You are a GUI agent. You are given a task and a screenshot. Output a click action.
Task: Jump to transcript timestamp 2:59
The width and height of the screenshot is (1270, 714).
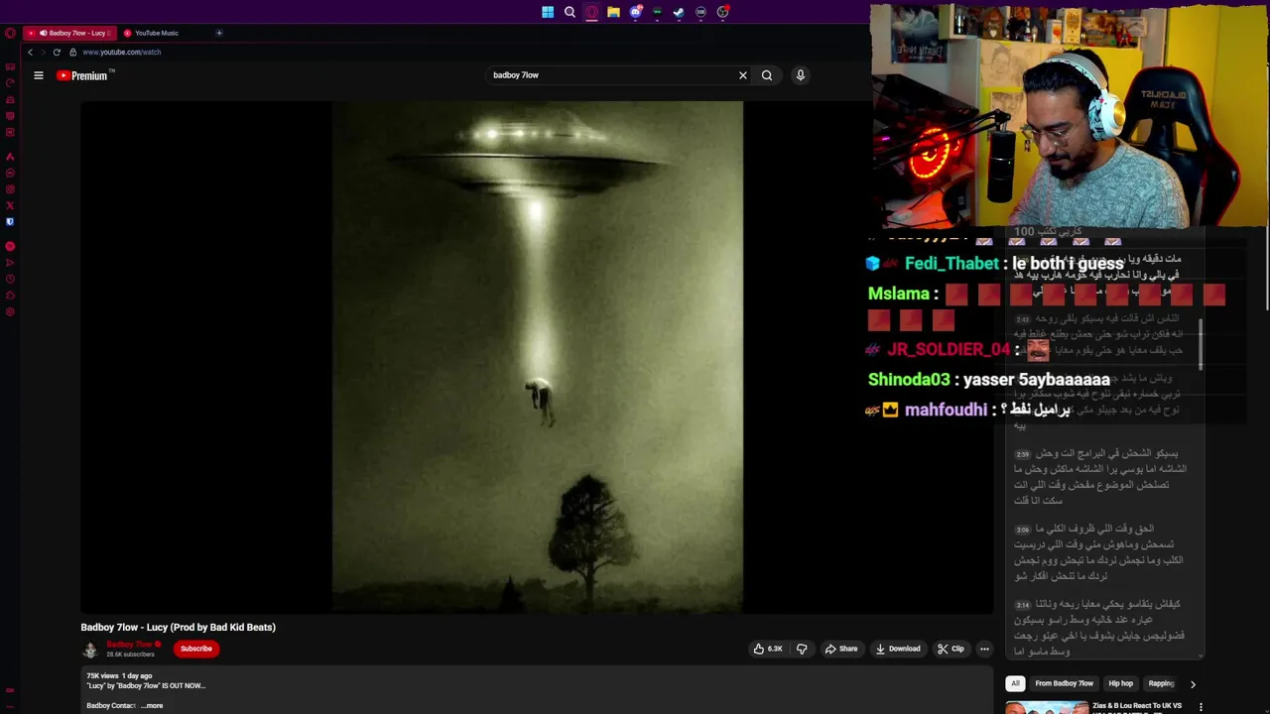click(1023, 454)
